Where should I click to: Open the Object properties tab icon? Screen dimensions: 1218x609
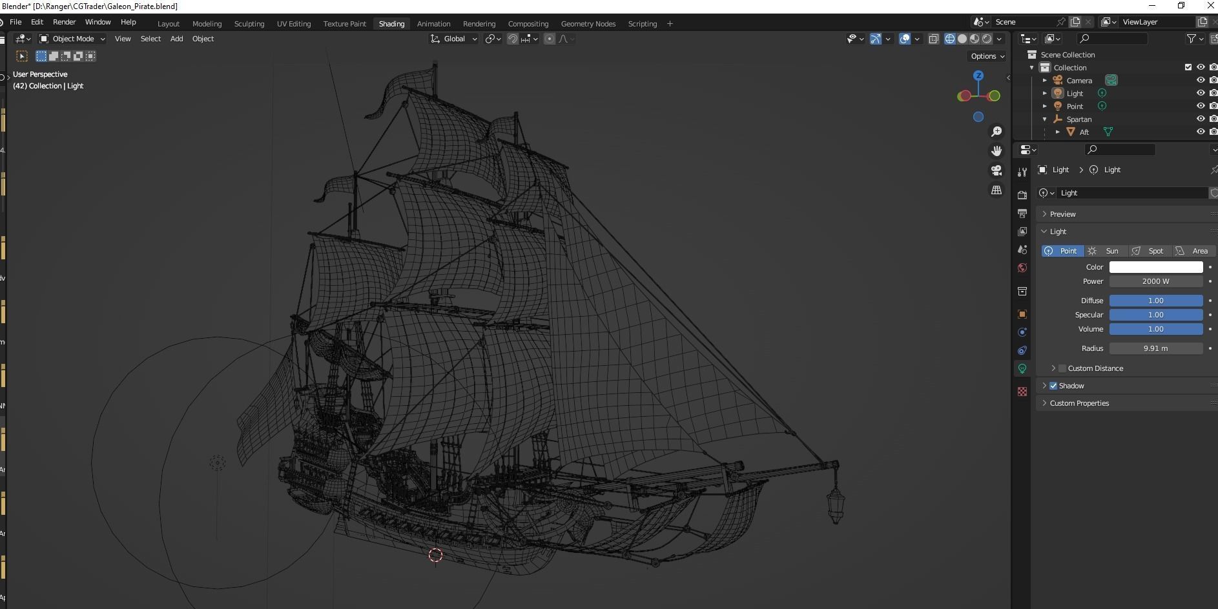click(x=1022, y=314)
